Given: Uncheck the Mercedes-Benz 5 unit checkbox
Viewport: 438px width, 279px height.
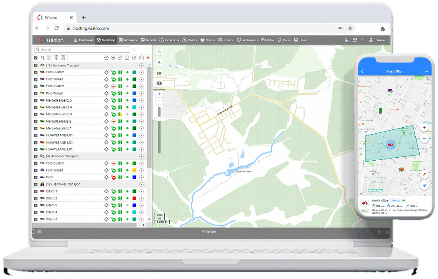Looking at the screenshot, I should [x=36, y=101].
